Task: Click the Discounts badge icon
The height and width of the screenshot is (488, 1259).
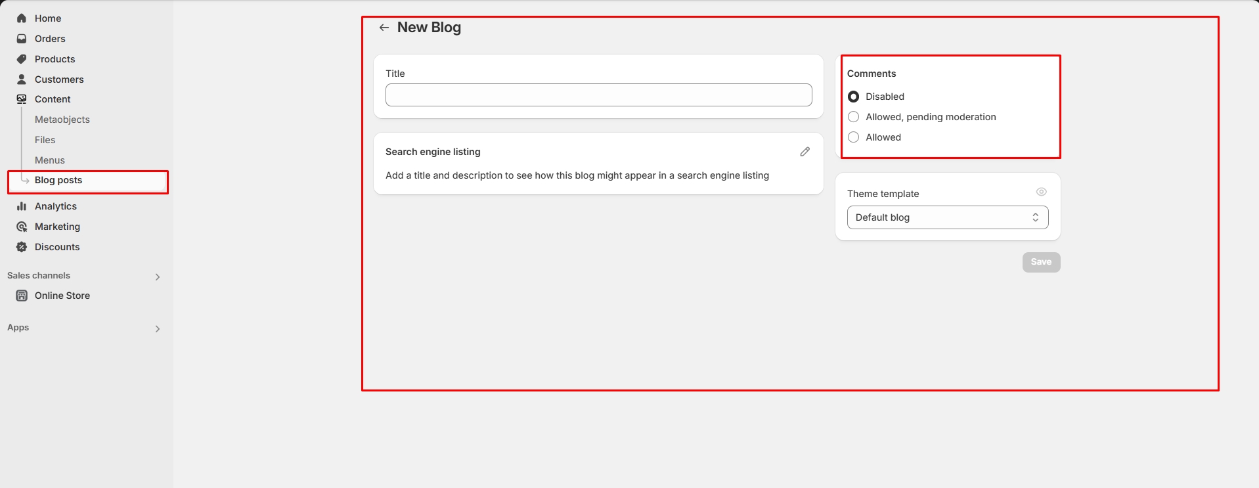Action: click(x=22, y=247)
